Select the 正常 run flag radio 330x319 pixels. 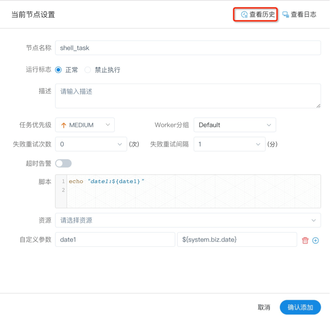tap(58, 70)
